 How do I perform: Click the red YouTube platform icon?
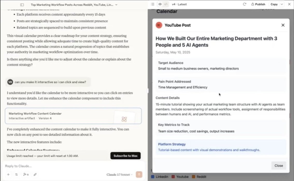click(x=159, y=25)
